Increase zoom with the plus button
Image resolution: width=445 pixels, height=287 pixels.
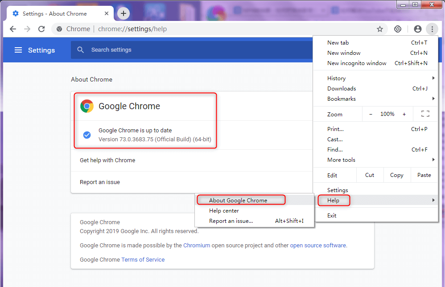pos(404,114)
